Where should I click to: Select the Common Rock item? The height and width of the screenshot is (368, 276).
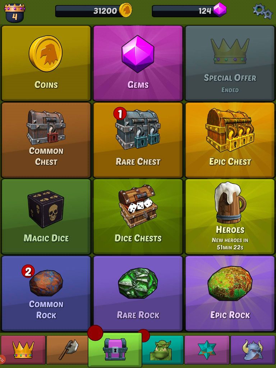point(46,293)
